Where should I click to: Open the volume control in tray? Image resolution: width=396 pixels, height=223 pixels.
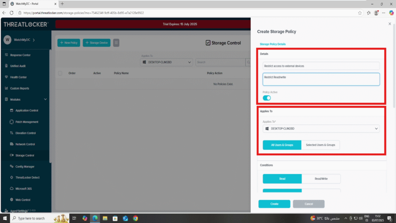pos(361,218)
